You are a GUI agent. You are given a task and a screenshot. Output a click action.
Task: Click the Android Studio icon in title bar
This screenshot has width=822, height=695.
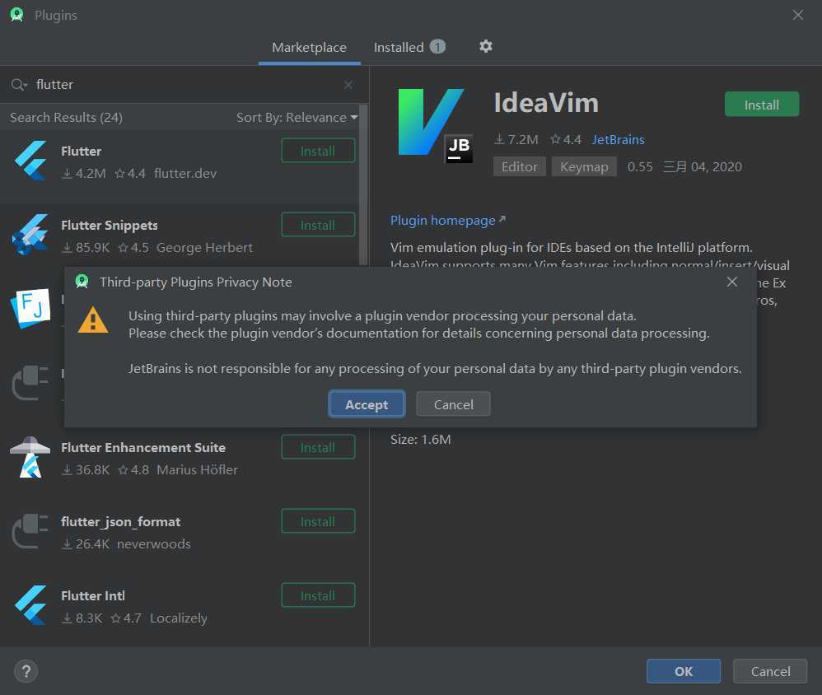coord(16,15)
